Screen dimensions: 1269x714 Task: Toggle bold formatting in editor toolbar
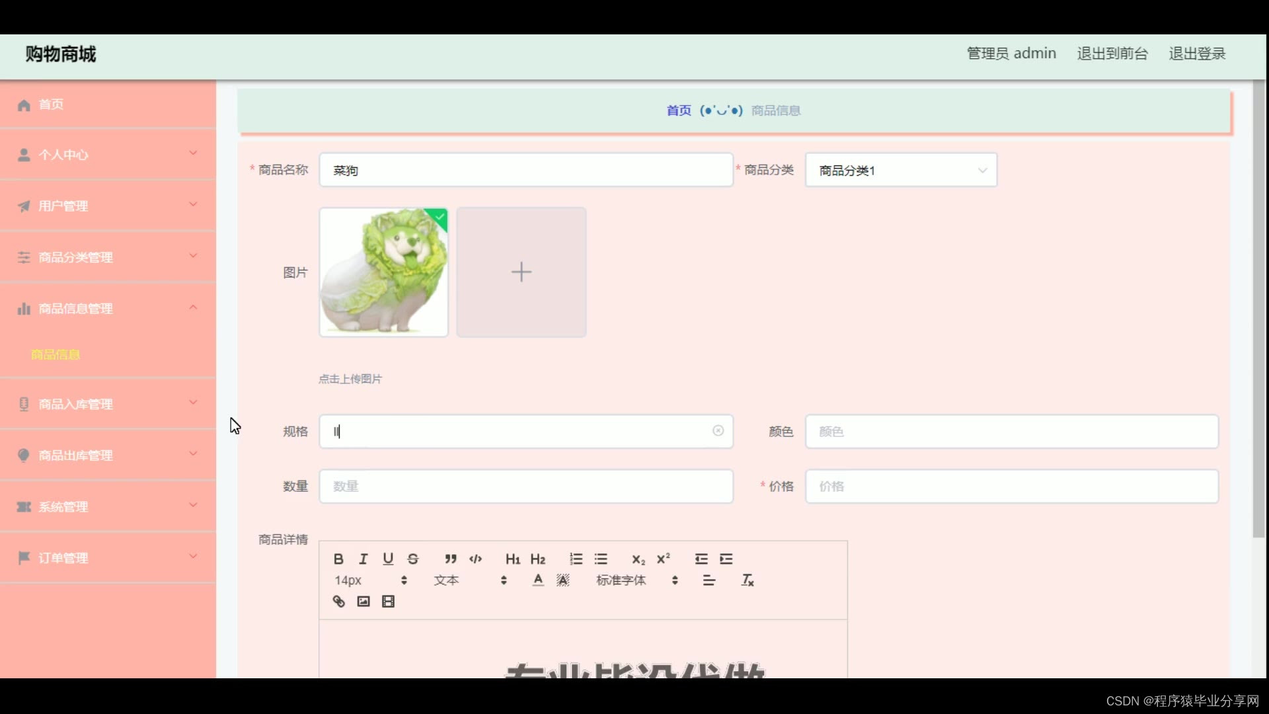click(x=338, y=559)
